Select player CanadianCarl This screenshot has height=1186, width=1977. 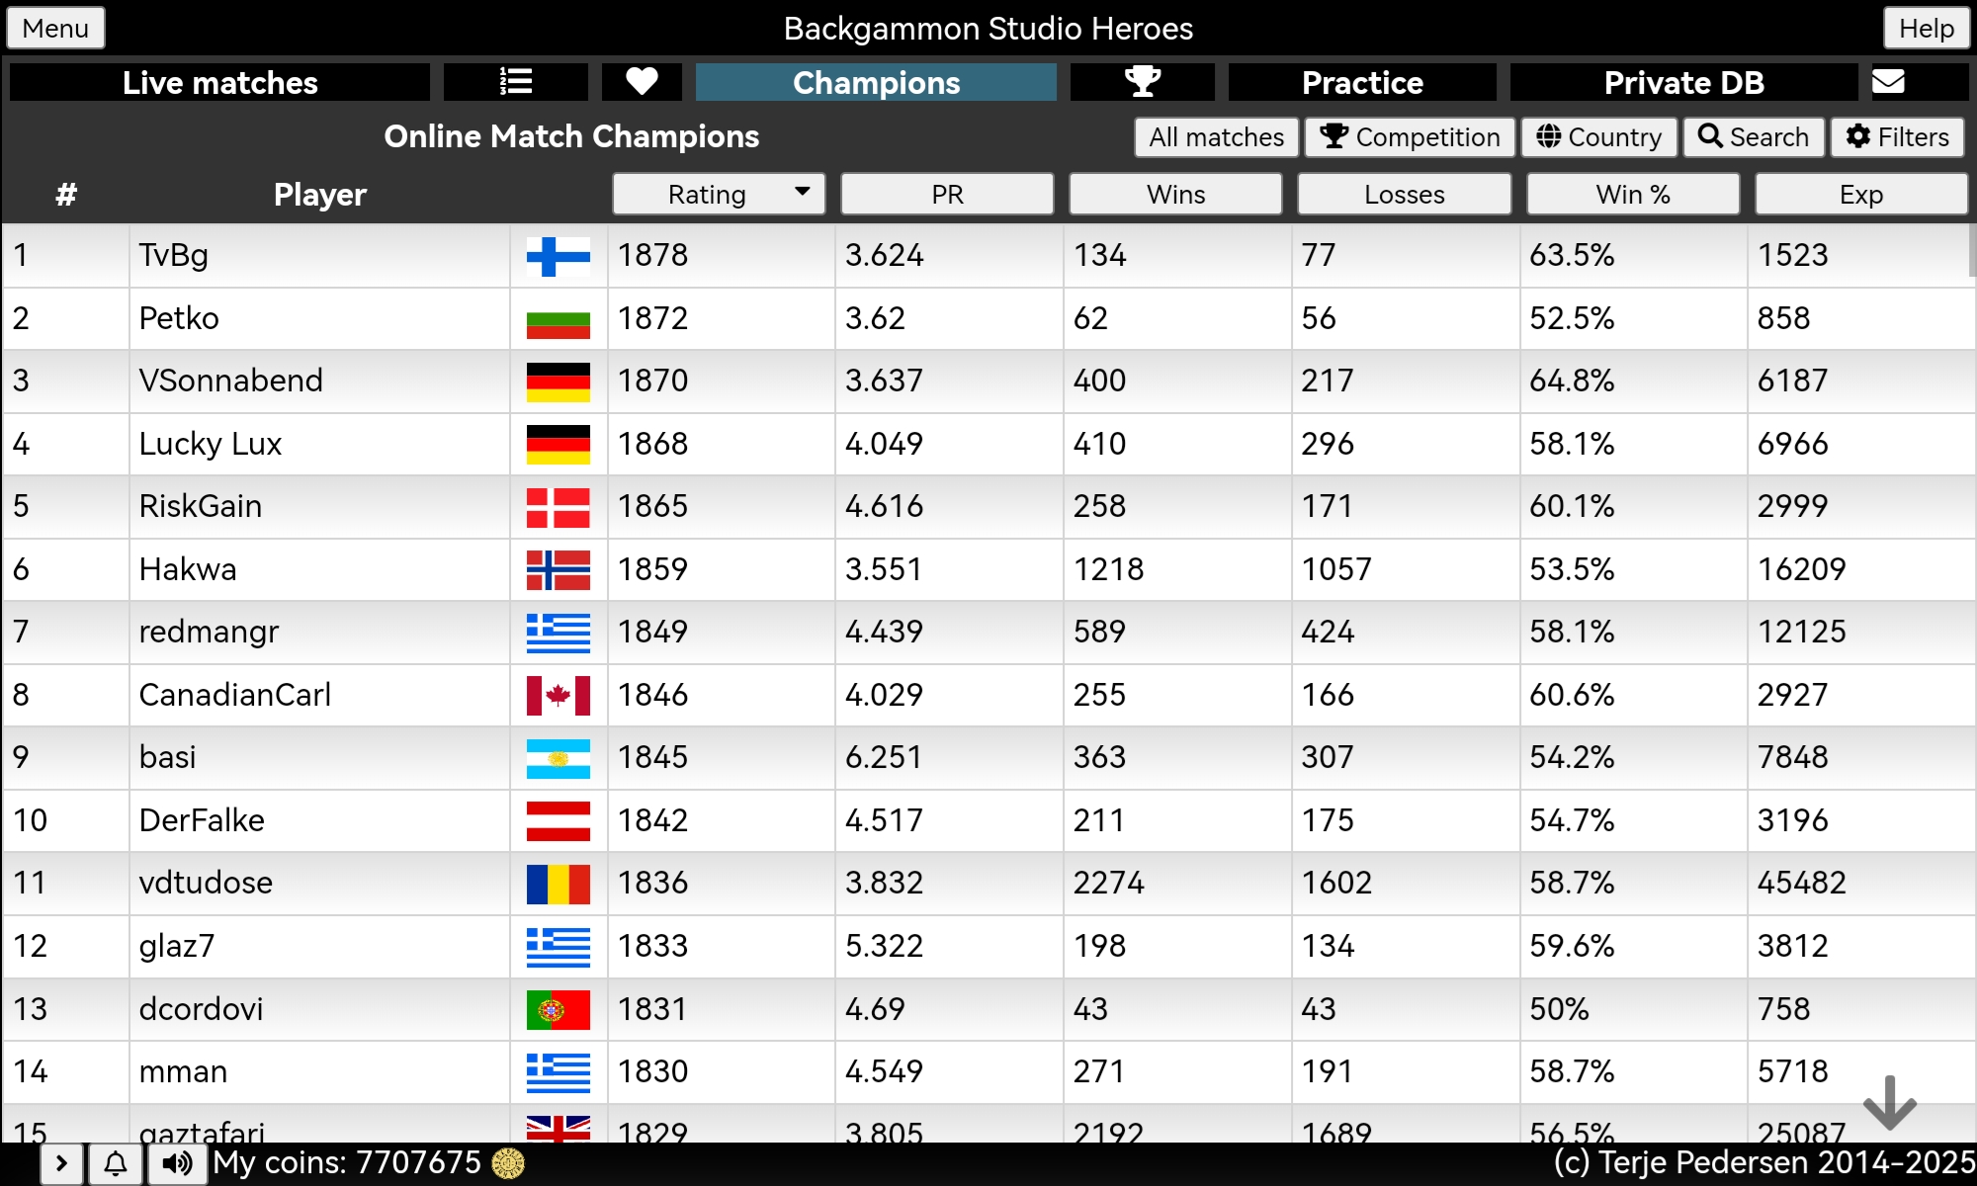coord(235,696)
